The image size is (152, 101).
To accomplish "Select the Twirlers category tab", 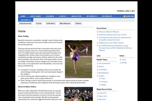I will [x=78, y=23].
